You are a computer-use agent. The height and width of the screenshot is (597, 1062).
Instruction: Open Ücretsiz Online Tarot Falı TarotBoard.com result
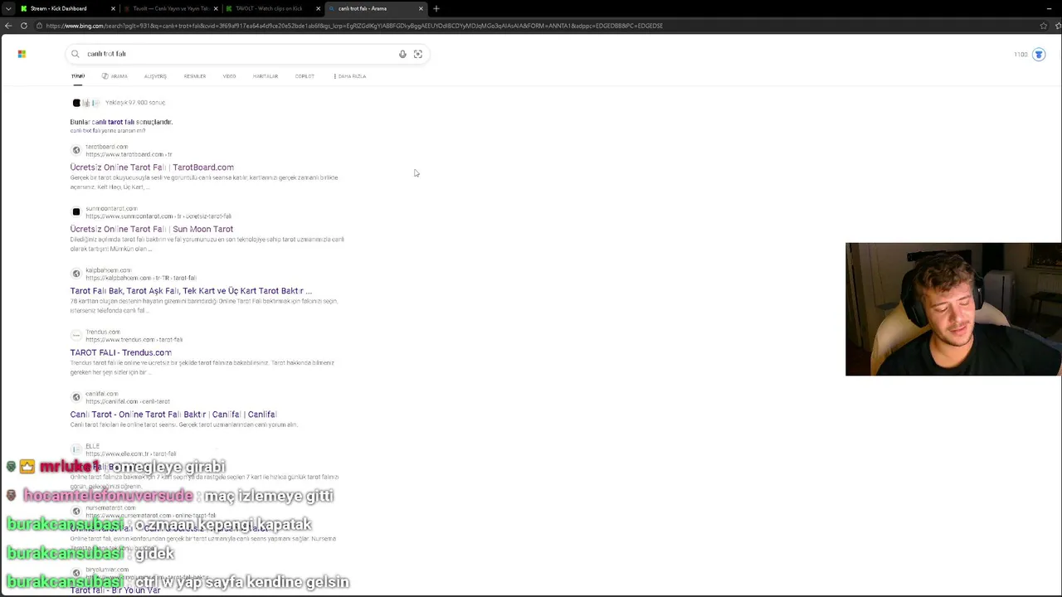click(x=152, y=167)
